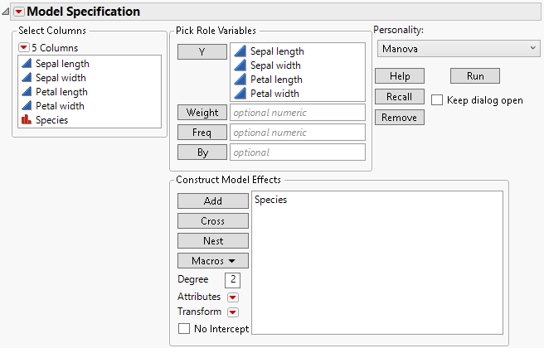This screenshot has height=348, width=544.
Task: Click the Petal length icon in Y role list
Action: [x=240, y=80]
